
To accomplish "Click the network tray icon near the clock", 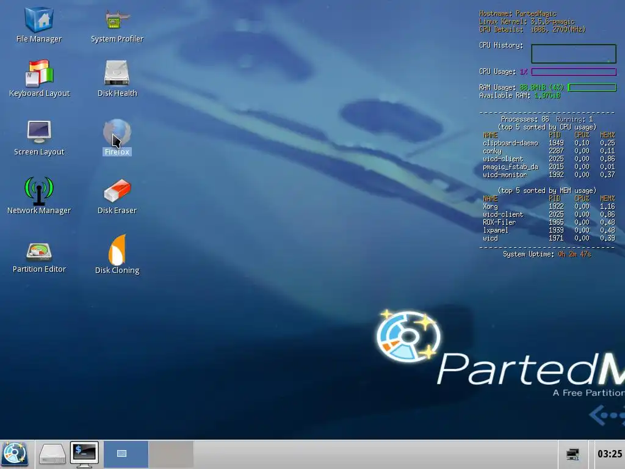I will [573, 454].
